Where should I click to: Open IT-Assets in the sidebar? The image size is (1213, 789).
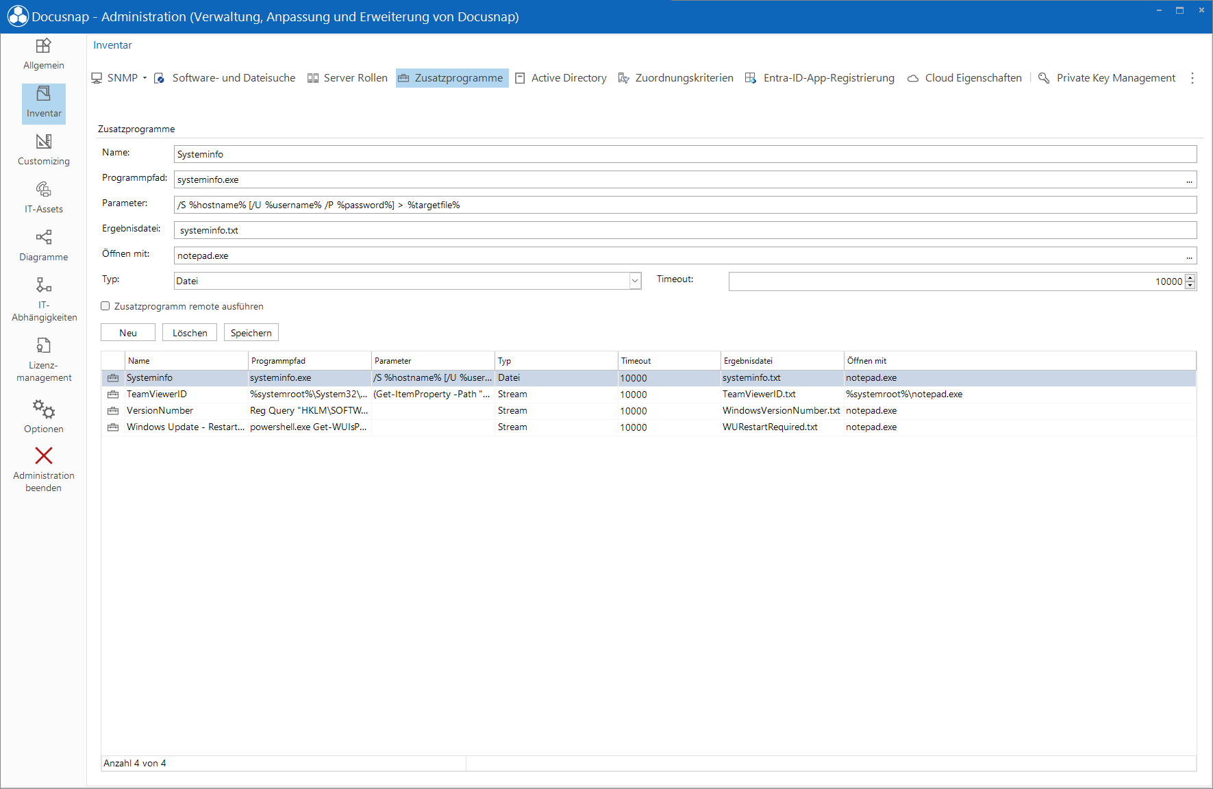tap(43, 198)
